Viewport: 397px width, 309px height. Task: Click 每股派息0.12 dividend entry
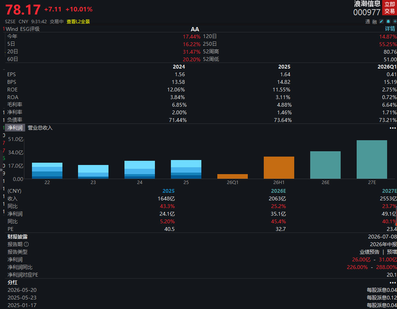[x=382, y=298]
